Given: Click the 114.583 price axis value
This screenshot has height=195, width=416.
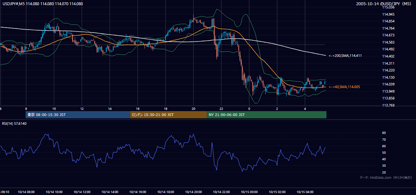Looking at the screenshot, I should coord(388,42).
